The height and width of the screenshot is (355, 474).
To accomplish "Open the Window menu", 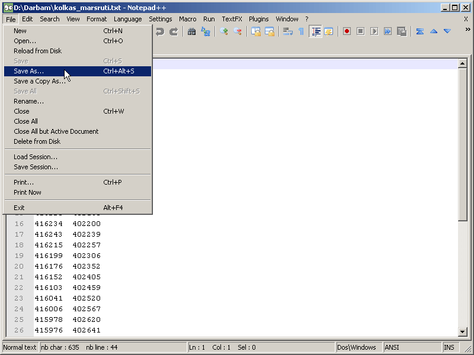I will pos(287,19).
